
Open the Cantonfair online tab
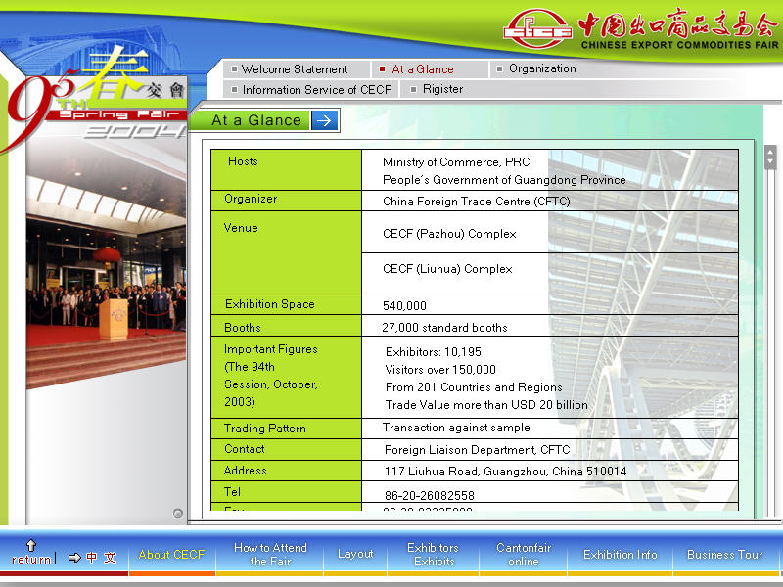pos(524,555)
